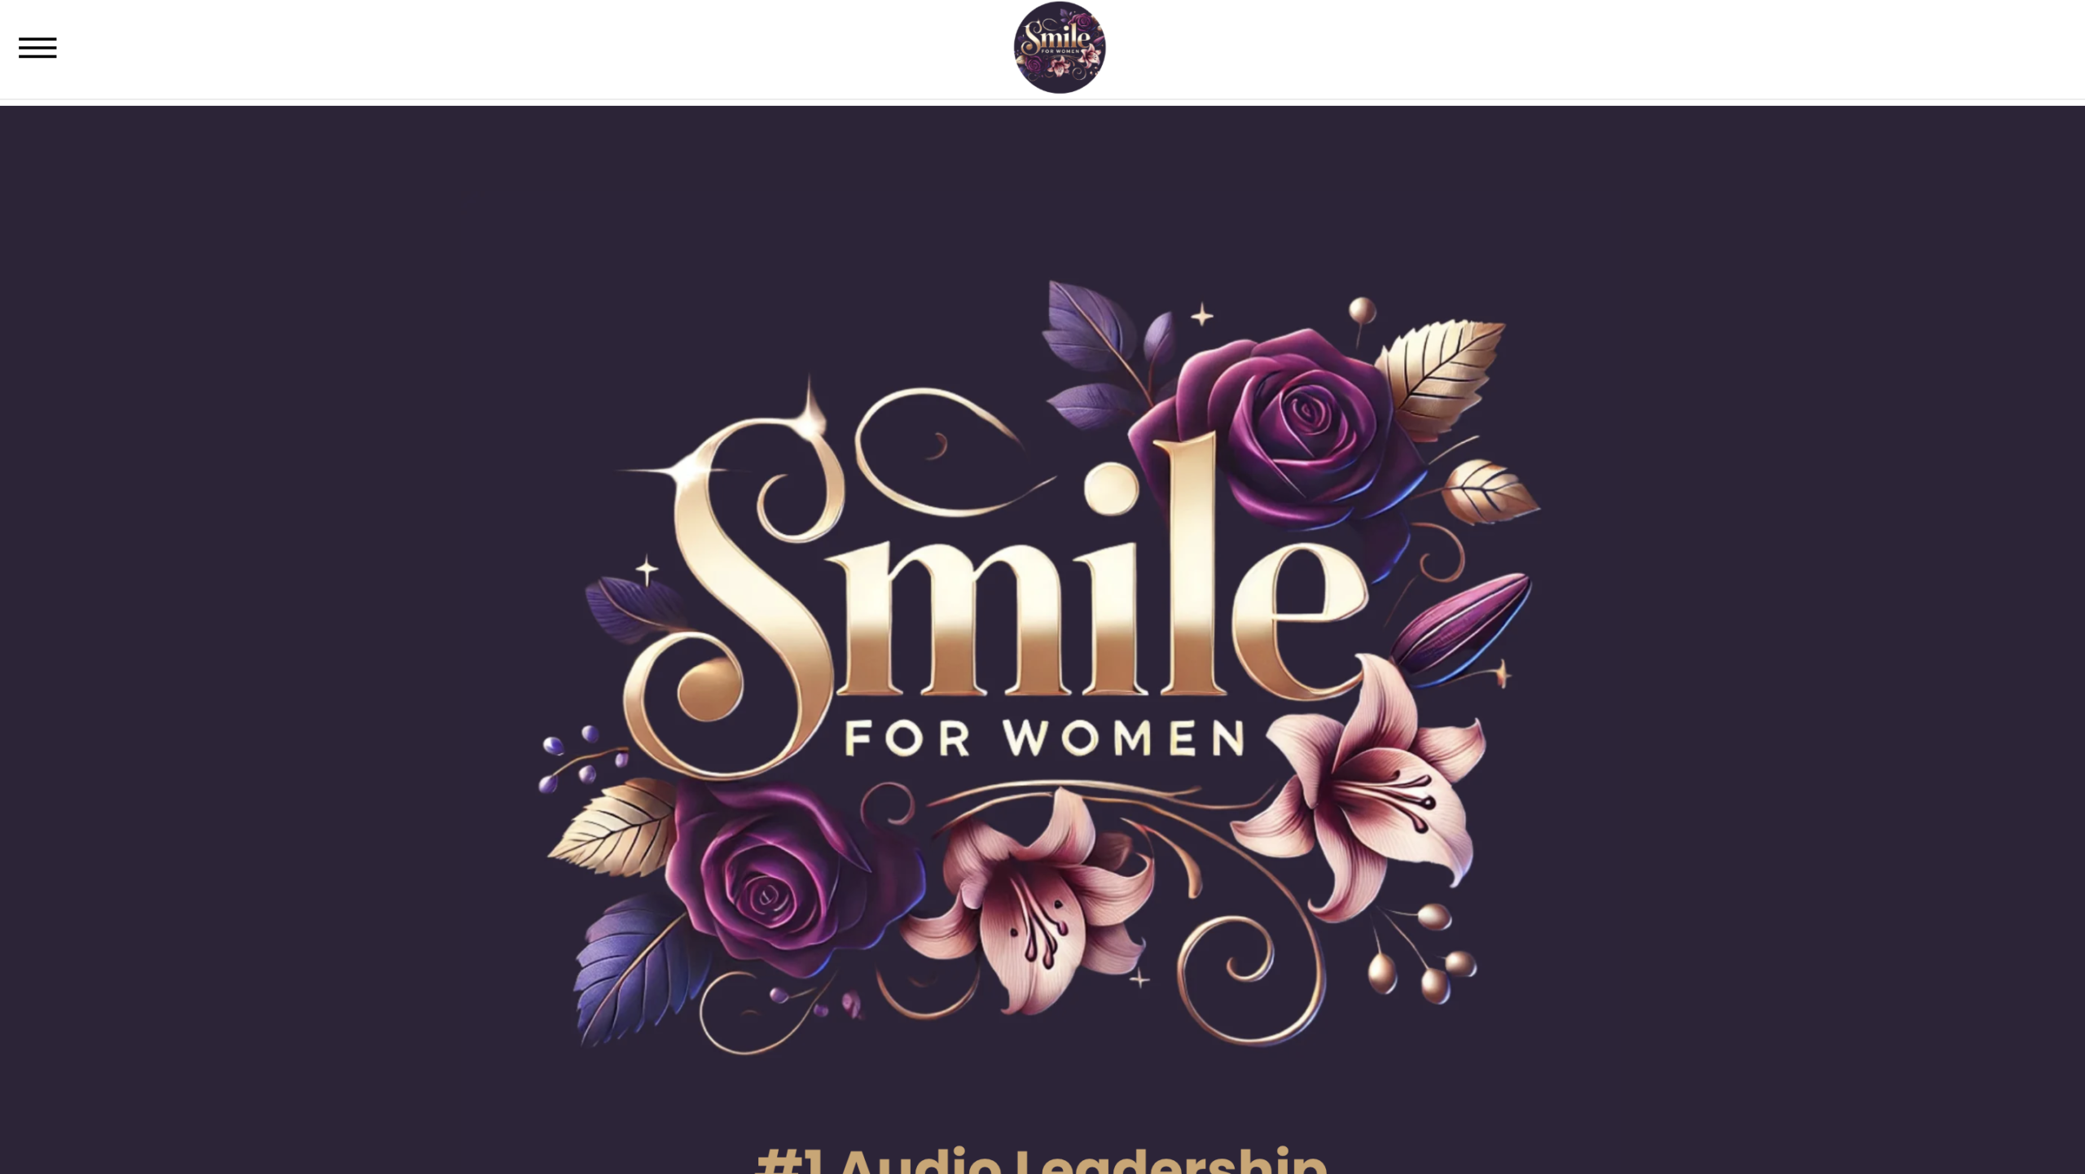
Task: Click the small purple berries sprig
Action: pos(582,757)
